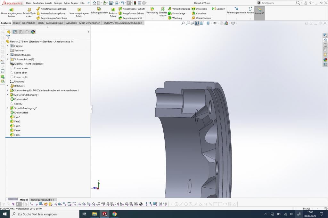This screenshot has height=218, width=328.
Task: Pin the menu bar with pushpin
Action: (x=89, y=3)
